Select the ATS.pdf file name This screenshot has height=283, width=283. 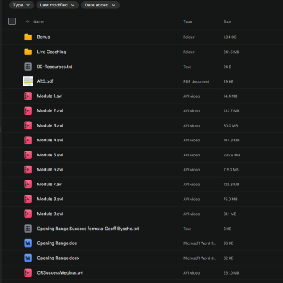click(45, 81)
